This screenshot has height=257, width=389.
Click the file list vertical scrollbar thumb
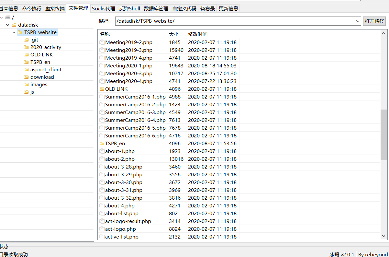coord(384,135)
